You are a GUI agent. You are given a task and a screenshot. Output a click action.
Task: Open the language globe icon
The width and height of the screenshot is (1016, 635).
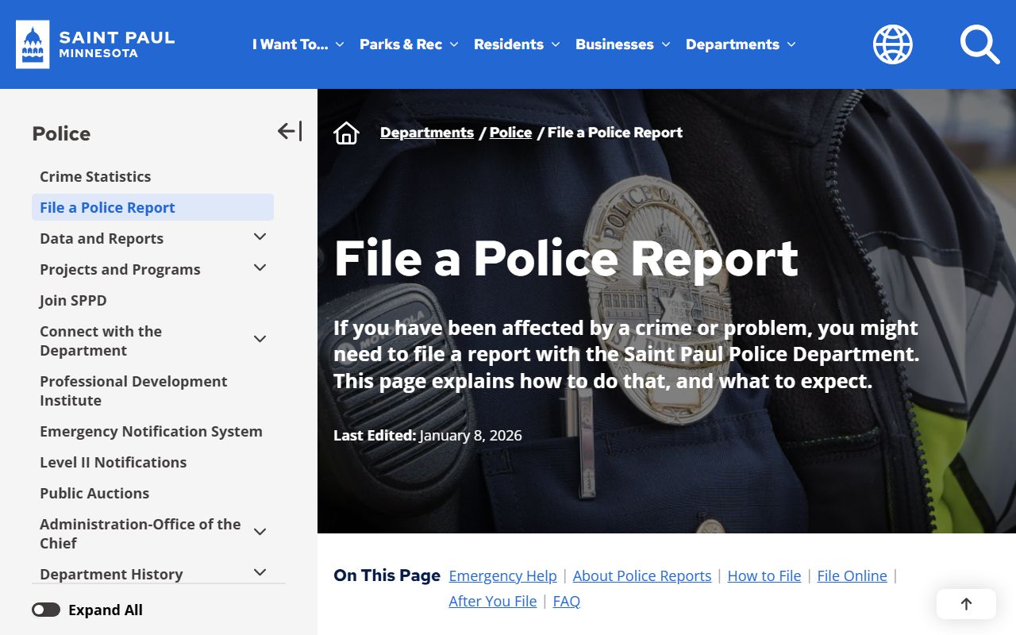tap(893, 44)
